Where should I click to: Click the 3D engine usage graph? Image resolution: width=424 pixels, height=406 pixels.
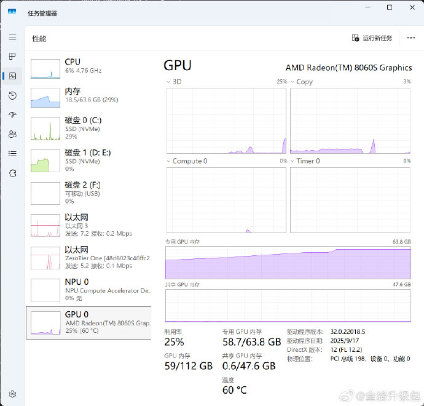tap(226, 121)
